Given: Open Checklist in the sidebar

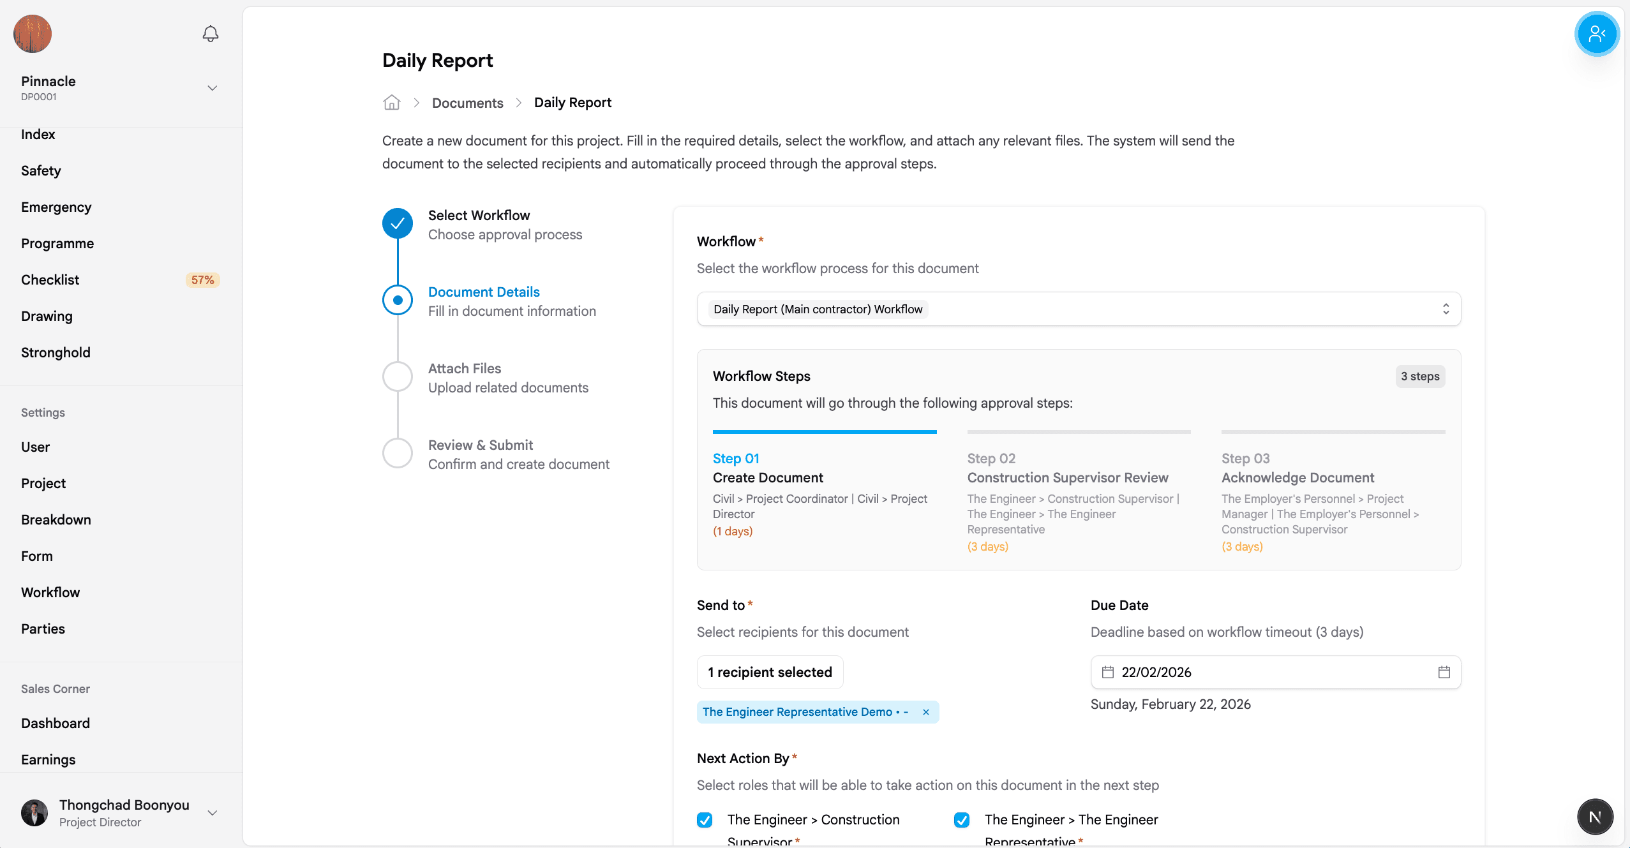Looking at the screenshot, I should click(50, 280).
